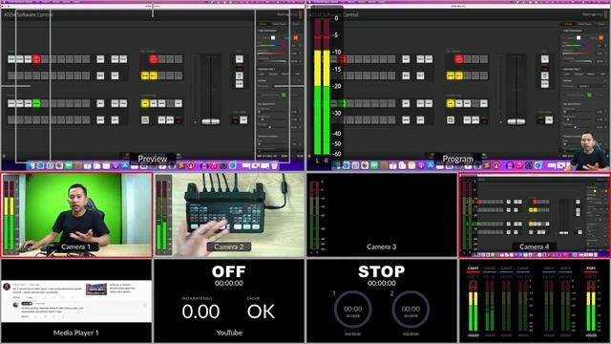
Task: Select green preview bus input in Preview pane
Action: pos(36,103)
